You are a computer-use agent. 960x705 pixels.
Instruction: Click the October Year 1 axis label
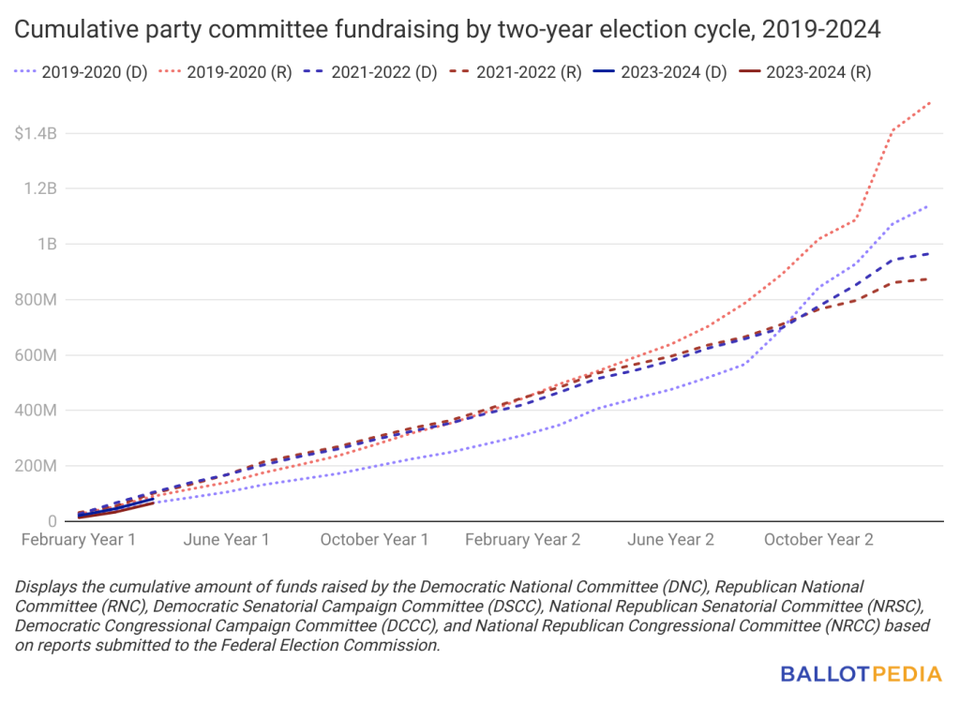pyautogui.click(x=374, y=540)
